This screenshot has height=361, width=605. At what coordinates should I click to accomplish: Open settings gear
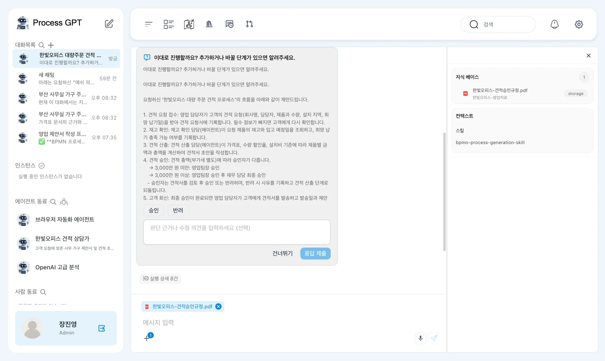click(579, 24)
